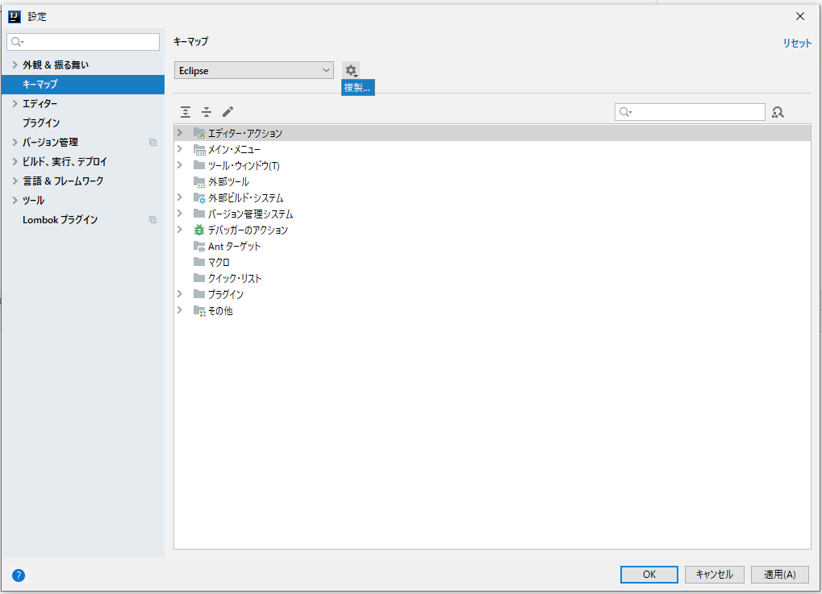Expand the プラグイン tree node

180,294
